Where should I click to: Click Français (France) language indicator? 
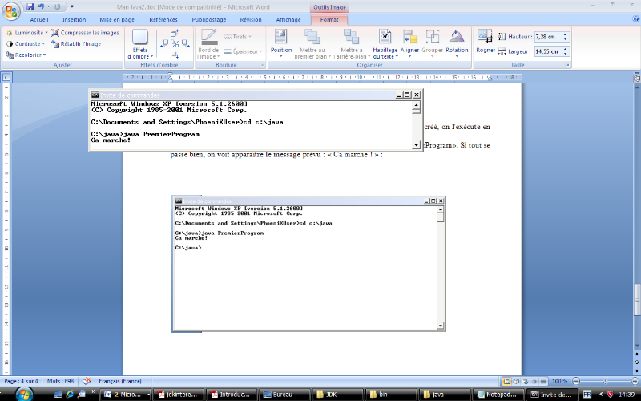pos(119,381)
